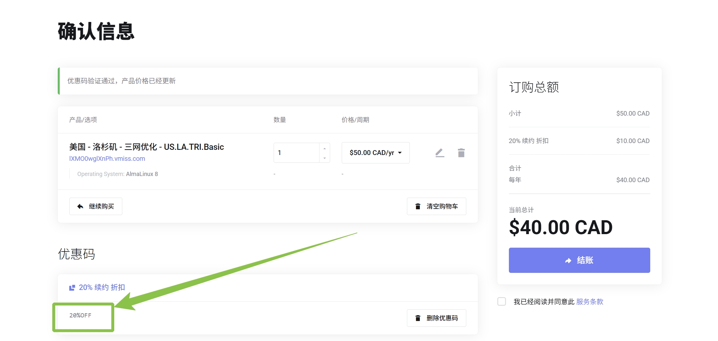This screenshot has height=341, width=718.
Task: Click the yearly $40.00 CAD amount
Action: 633,180
